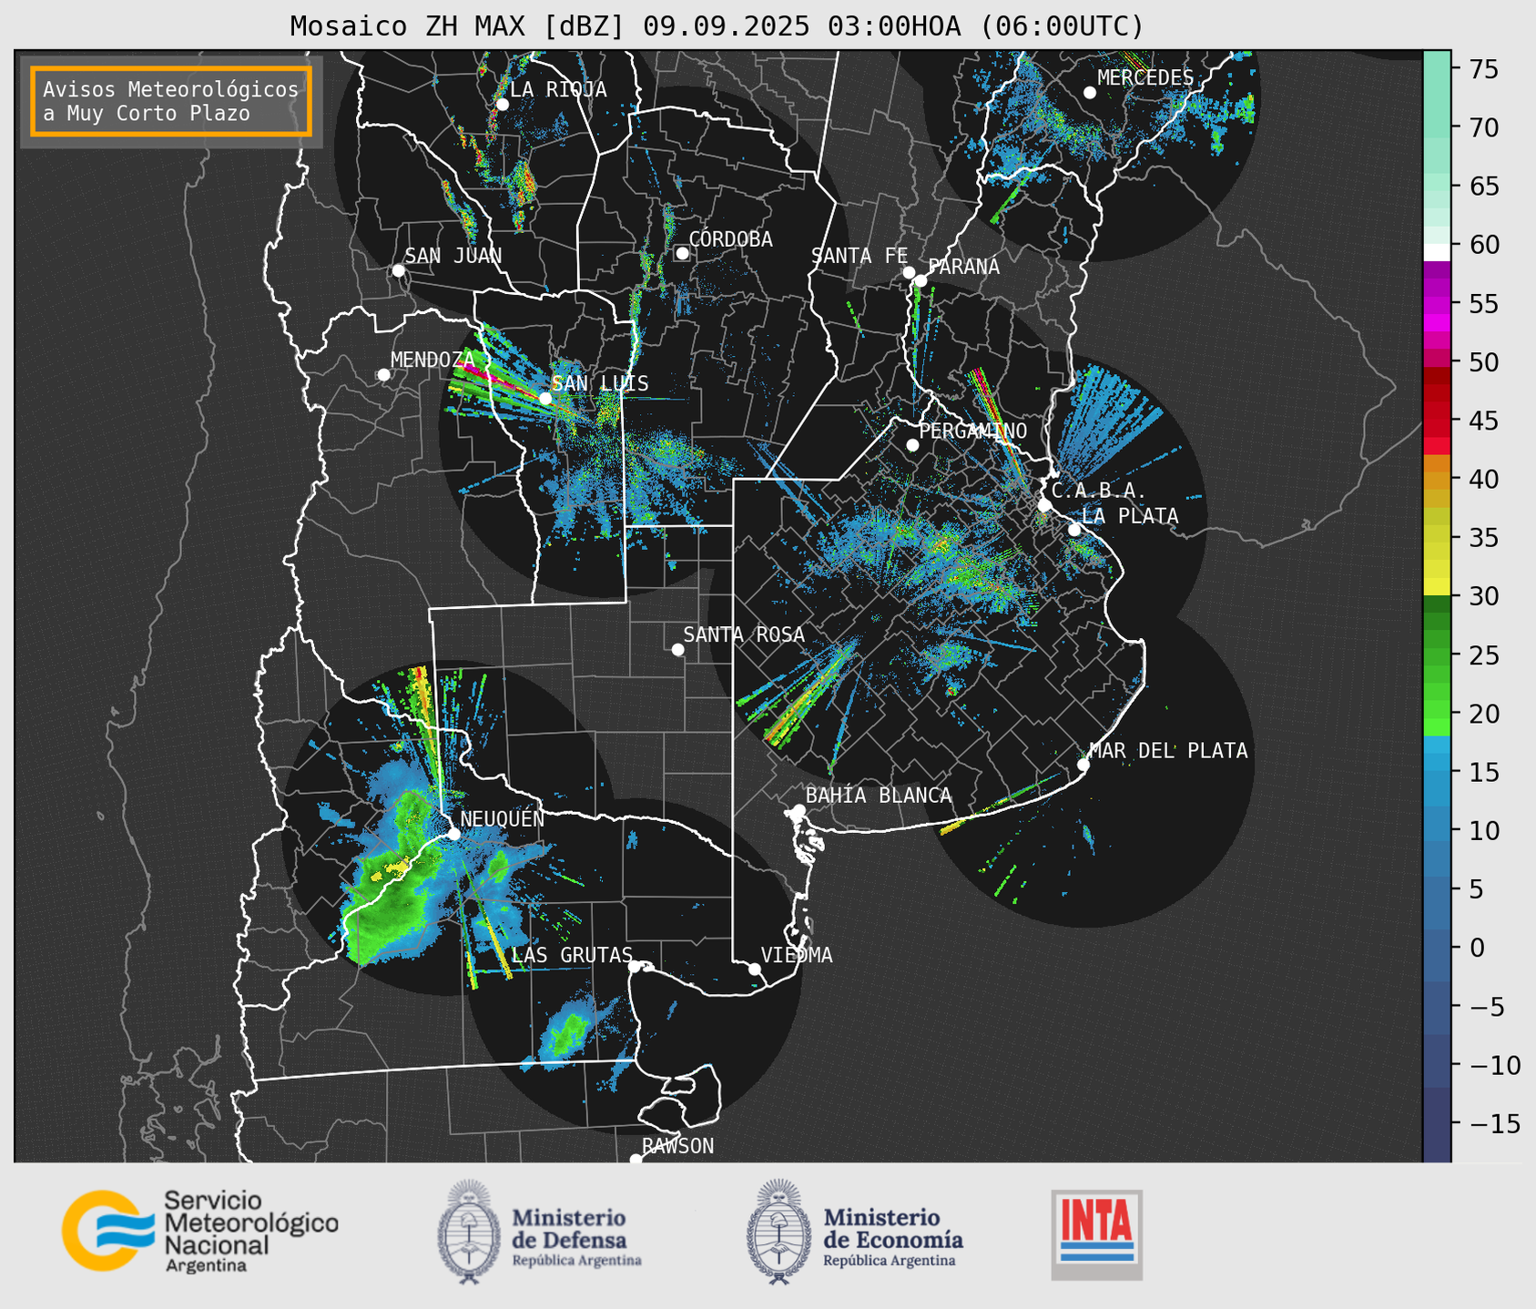1536x1309 pixels.
Task: Click the Avisos Meteorológicos a Muy Corto Plazo box
Action: pyautogui.click(x=171, y=101)
